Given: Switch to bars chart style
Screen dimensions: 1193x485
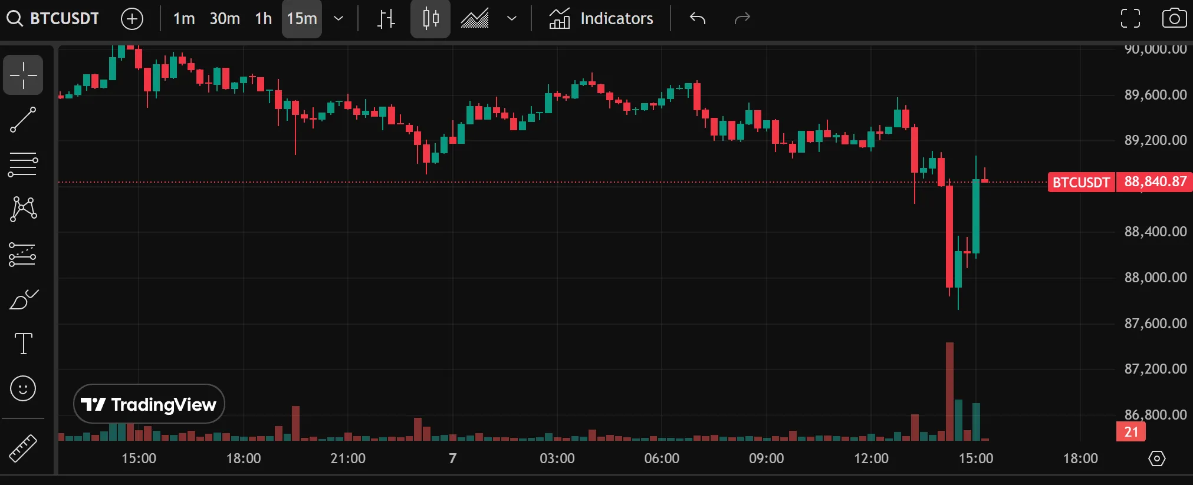Looking at the screenshot, I should (386, 19).
